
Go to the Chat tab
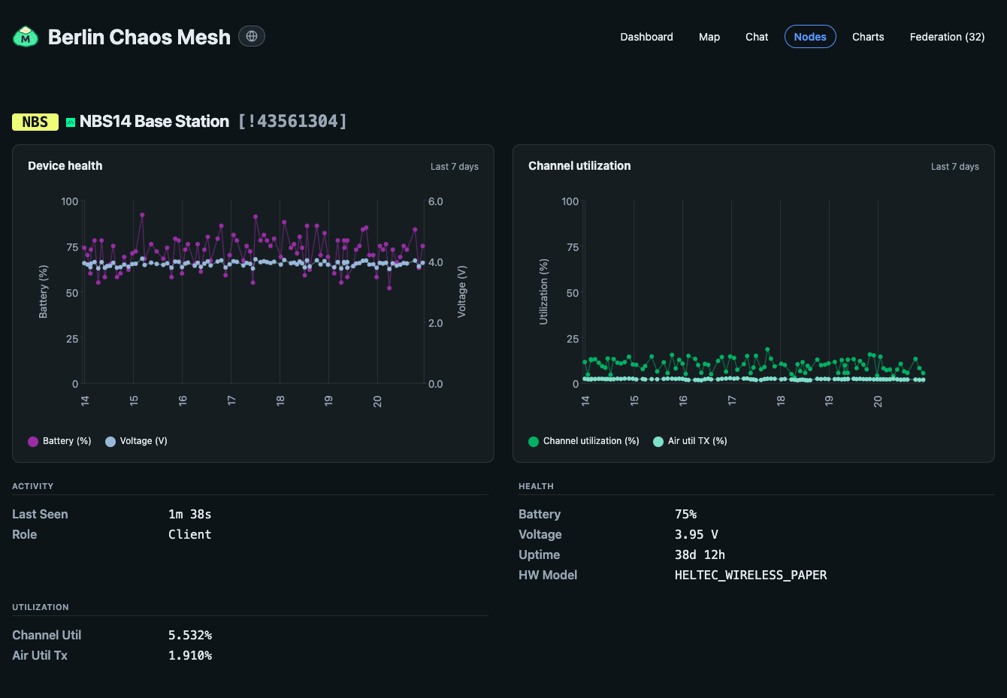coord(757,37)
